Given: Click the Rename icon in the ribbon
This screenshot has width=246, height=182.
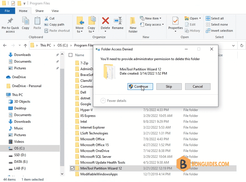Looking at the screenshot, I should pyautogui.click(x=118, y=21).
